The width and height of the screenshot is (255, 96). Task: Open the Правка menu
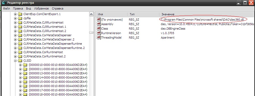18,8
